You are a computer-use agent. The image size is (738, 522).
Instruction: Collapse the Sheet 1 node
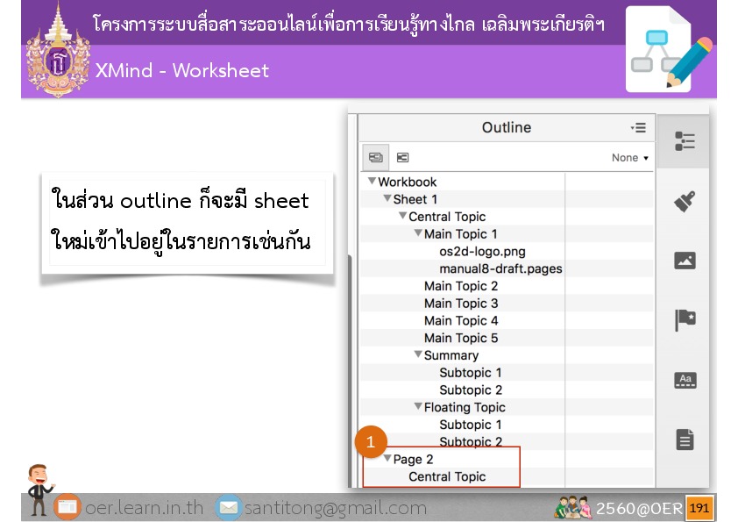click(x=387, y=199)
